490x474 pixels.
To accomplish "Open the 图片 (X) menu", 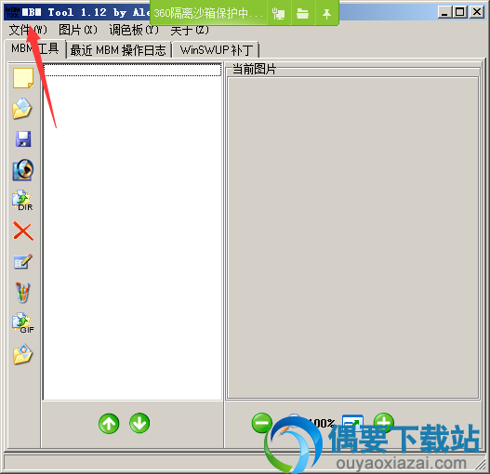I will click(x=78, y=30).
